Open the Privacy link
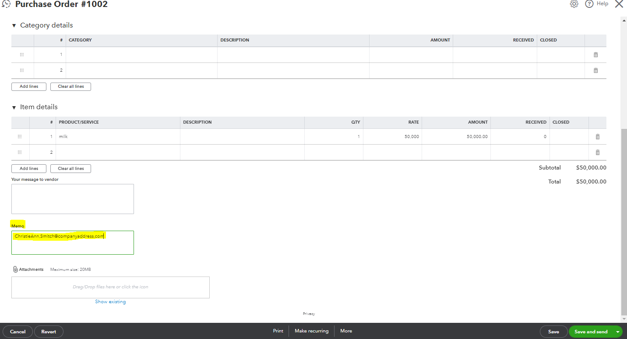Image resolution: width=627 pixels, height=339 pixels. pyautogui.click(x=309, y=314)
